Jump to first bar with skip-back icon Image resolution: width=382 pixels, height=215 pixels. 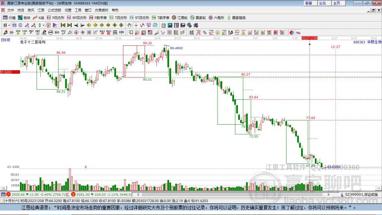point(63,25)
